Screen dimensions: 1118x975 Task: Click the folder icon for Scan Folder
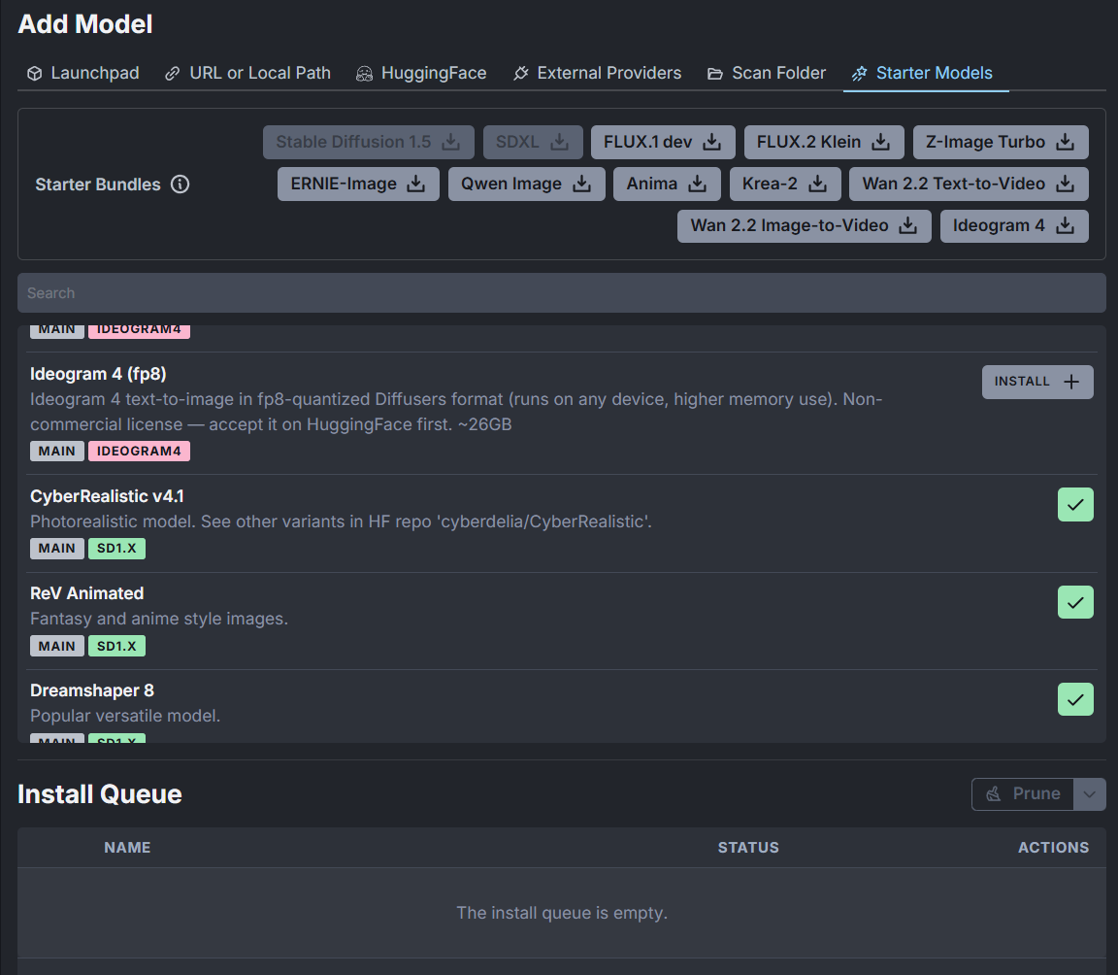coord(715,74)
